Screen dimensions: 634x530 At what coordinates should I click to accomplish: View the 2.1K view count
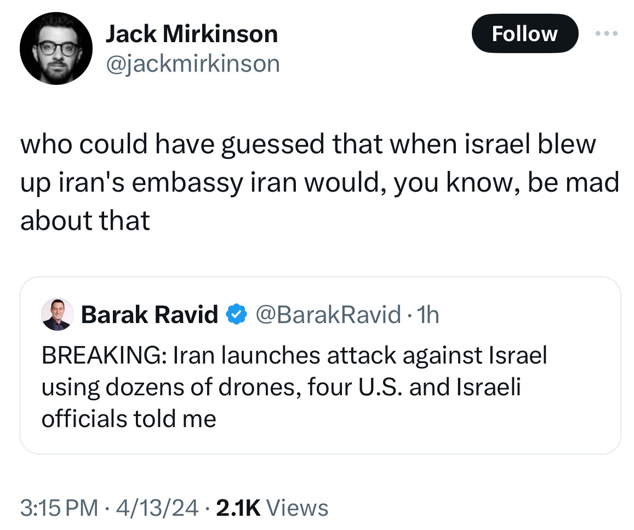coord(238,508)
